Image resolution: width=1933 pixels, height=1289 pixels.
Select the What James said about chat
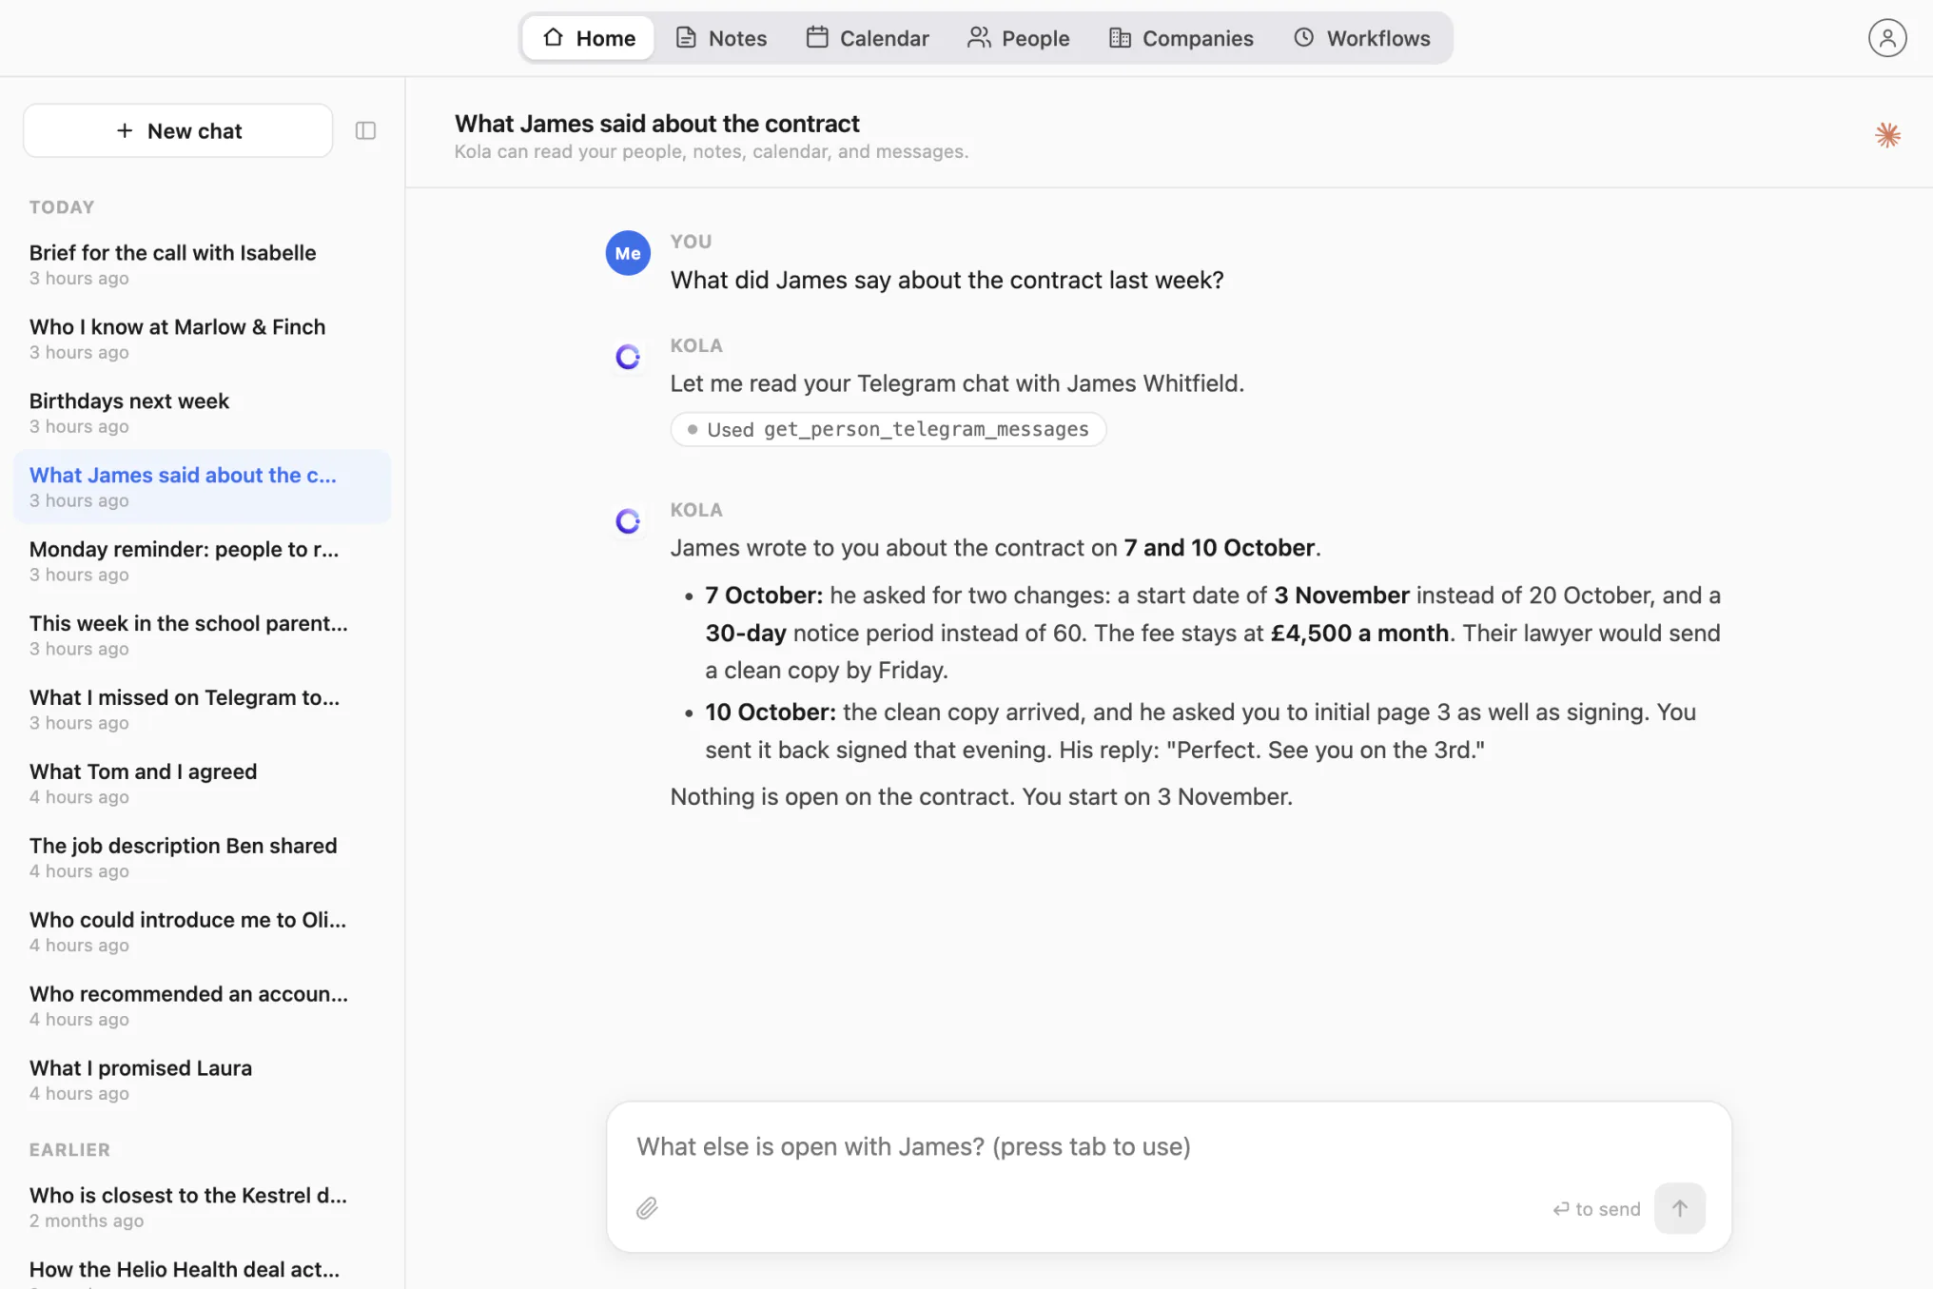tap(202, 487)
